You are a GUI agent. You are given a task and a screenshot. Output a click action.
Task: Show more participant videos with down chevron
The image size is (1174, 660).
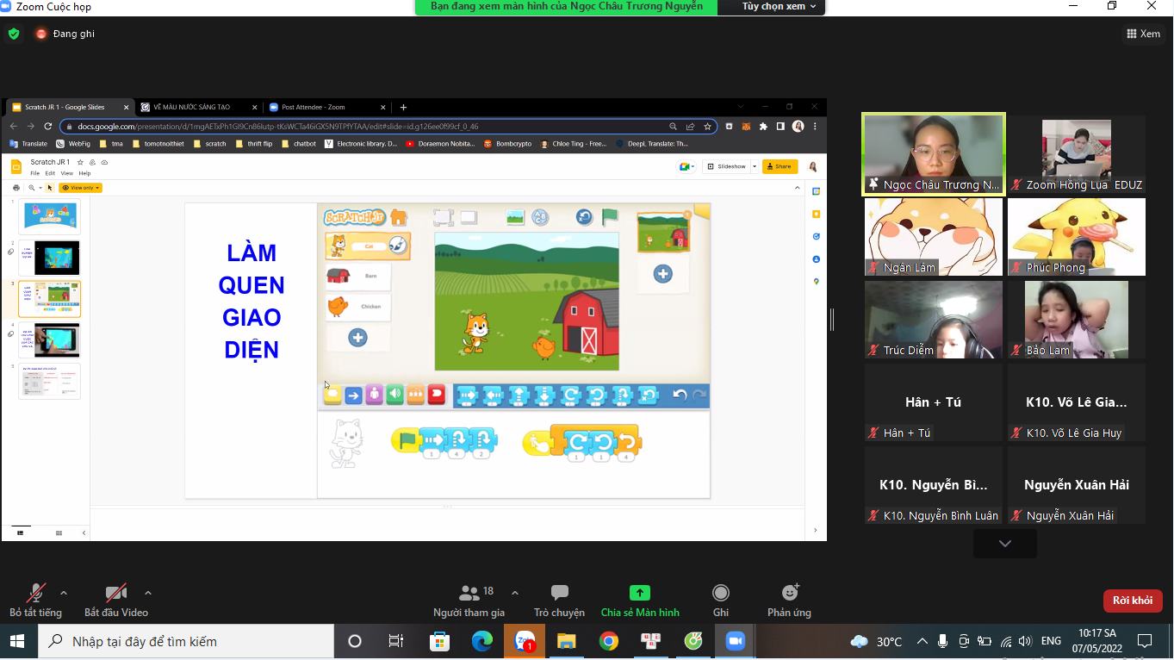[1004, 544]
